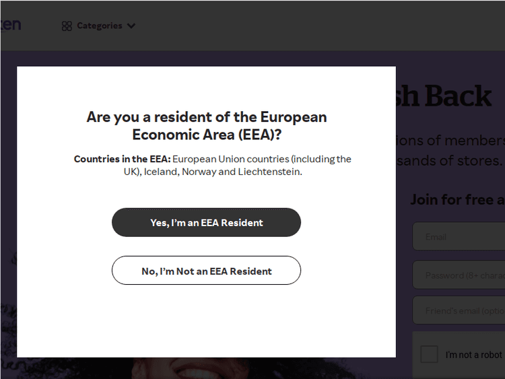Image resolution: width=505 pixels, height=379 pixels.
Task: Click empty area of dark header bar
Action: click(x=303, y=26)
